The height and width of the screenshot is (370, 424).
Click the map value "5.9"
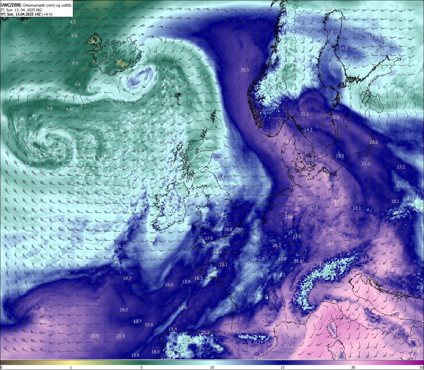click(204, 76)
